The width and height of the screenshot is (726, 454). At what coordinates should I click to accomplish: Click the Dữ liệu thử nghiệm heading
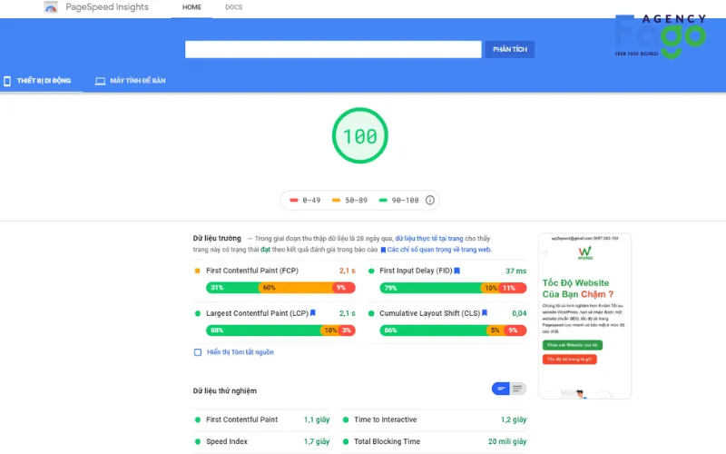(224, 390)
